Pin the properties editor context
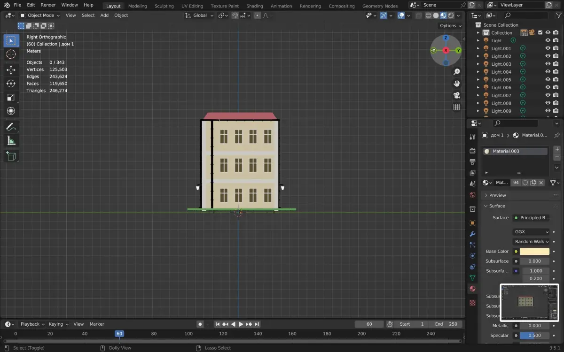 pyautogui.click(x=557, y=135)
